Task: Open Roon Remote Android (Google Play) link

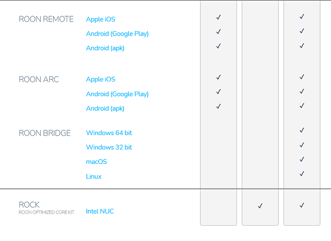Action: (117, 34)
